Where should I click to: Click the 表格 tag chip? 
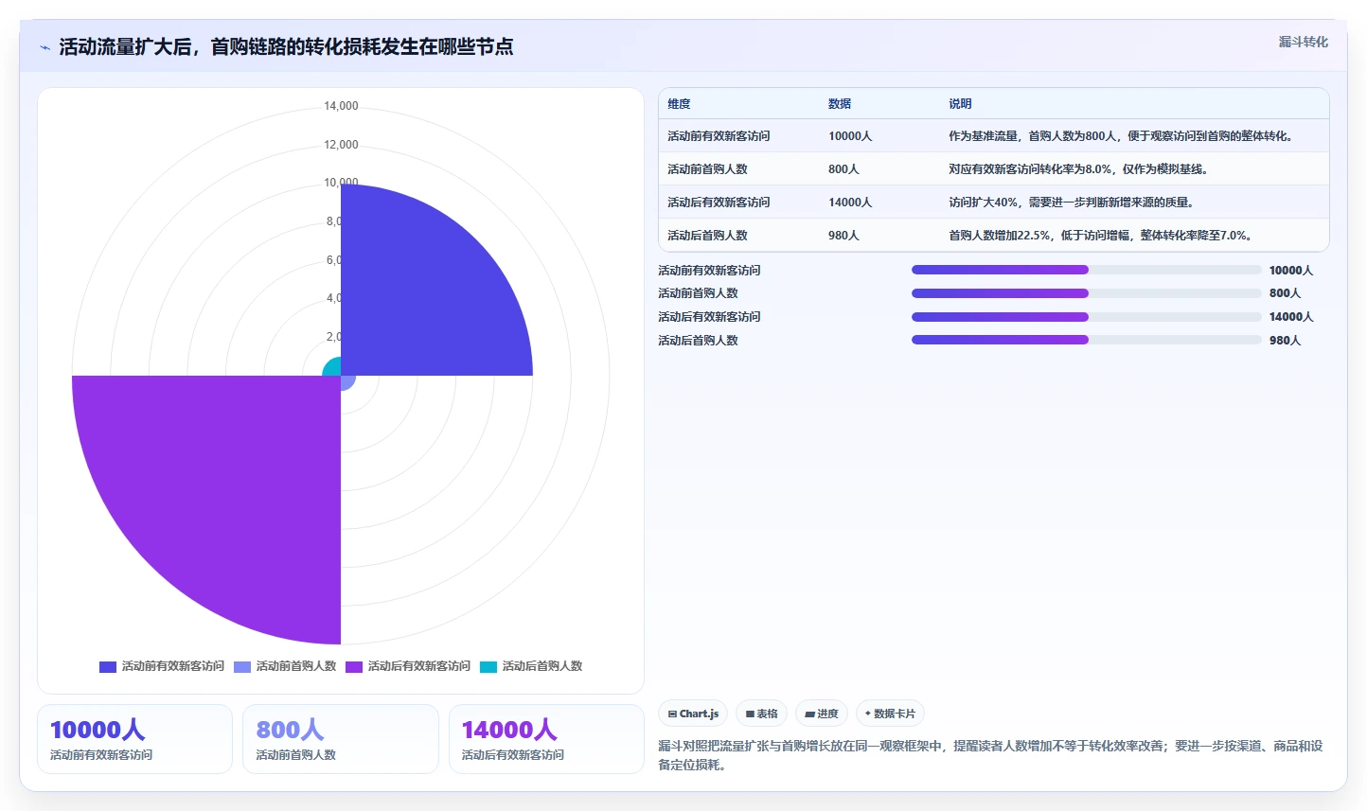(761, 714)
